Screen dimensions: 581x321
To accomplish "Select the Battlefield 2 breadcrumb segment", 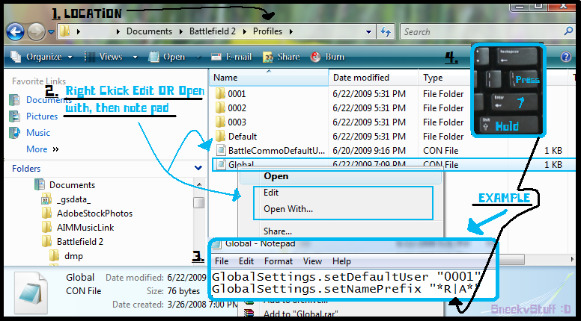I will pos(213,31).
